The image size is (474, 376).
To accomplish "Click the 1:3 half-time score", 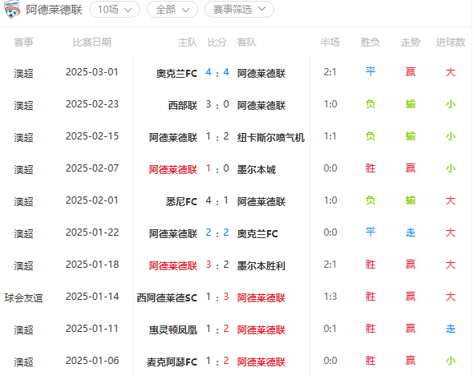I will [330, 297].
